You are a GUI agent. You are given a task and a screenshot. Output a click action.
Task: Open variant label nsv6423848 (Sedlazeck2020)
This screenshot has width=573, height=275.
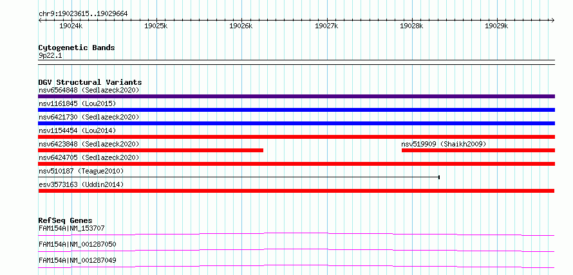click(89, 144)
